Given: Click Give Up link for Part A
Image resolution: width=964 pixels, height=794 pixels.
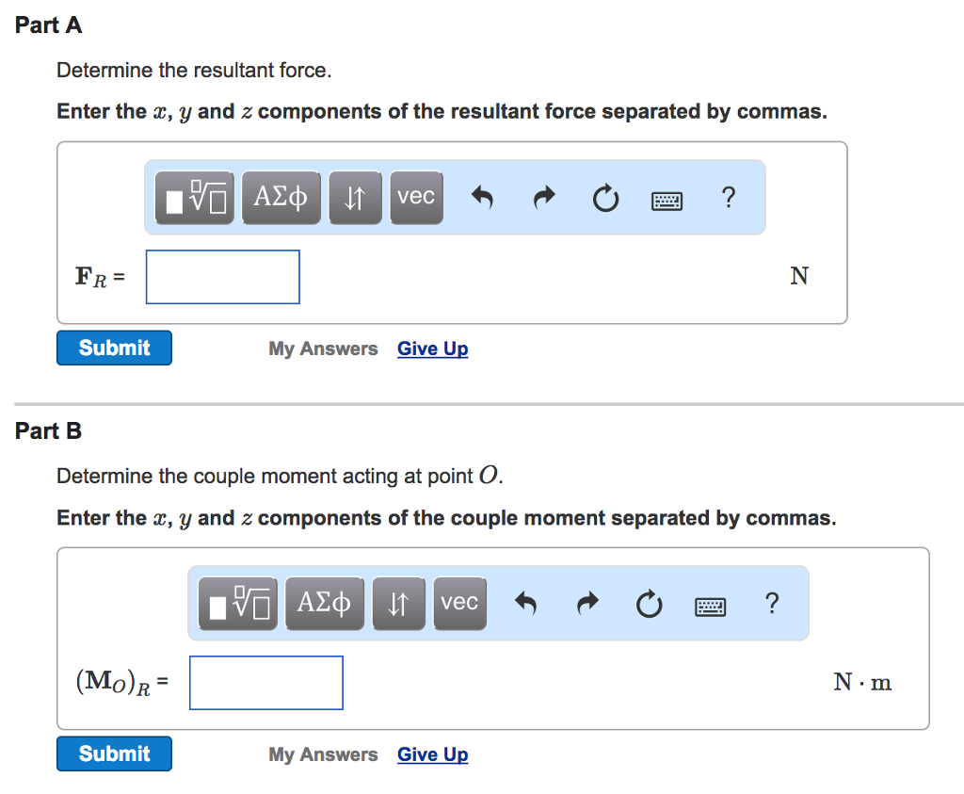Looking at the screenshot, I should tap(433, 348).
